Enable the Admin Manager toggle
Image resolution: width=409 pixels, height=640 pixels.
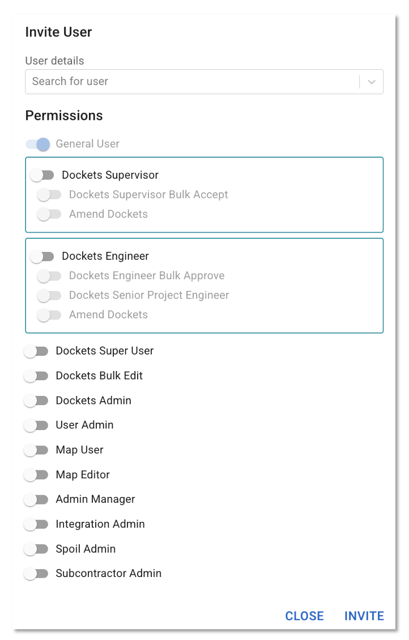point(36,500)
